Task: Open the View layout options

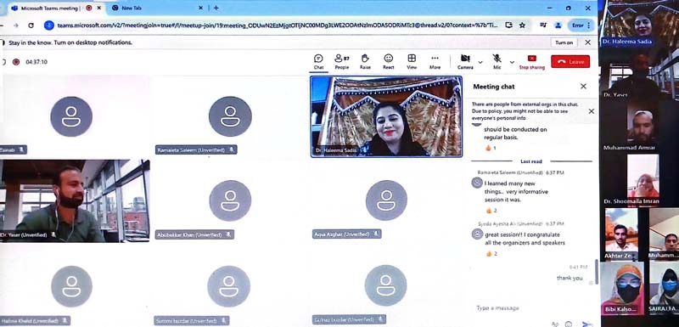Action: (412, 62)
